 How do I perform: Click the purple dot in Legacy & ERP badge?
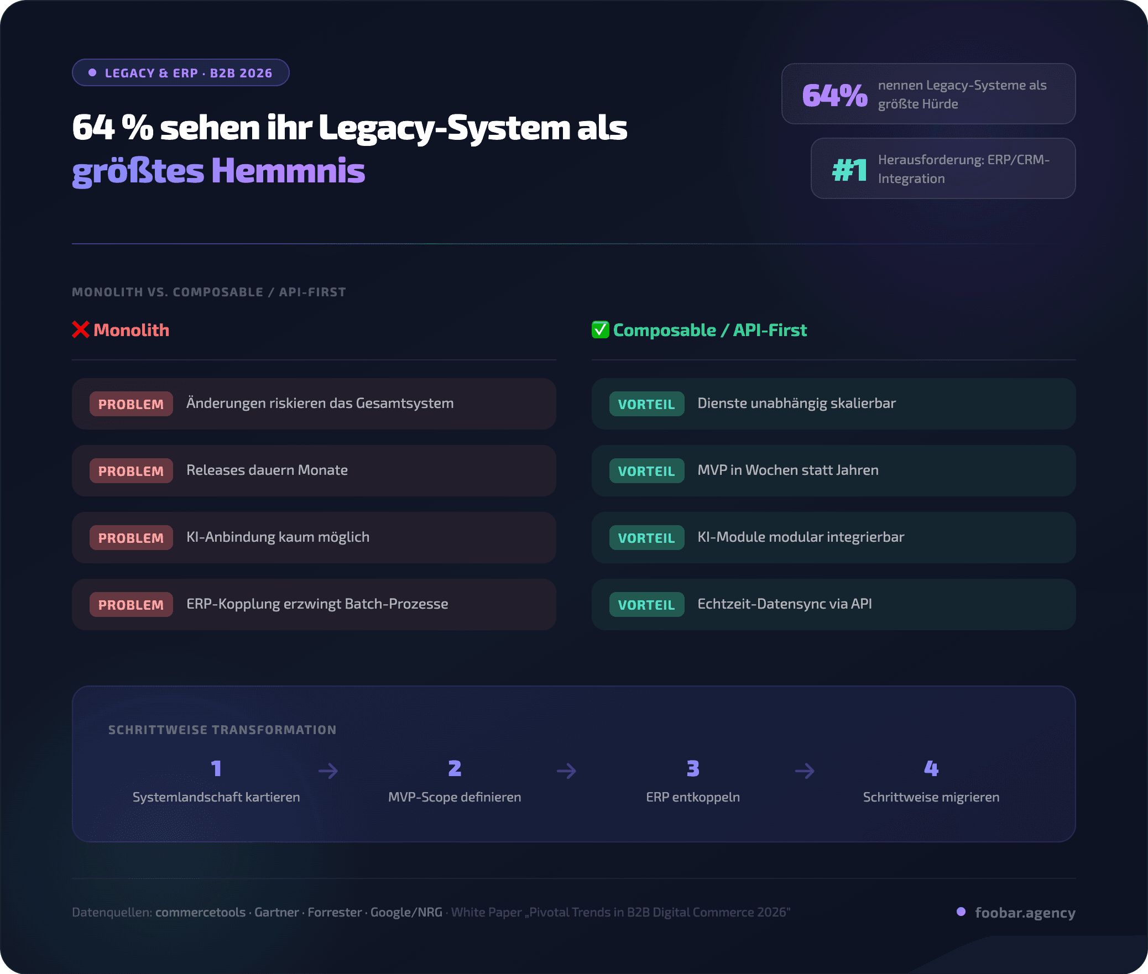[x=92, y=73]
